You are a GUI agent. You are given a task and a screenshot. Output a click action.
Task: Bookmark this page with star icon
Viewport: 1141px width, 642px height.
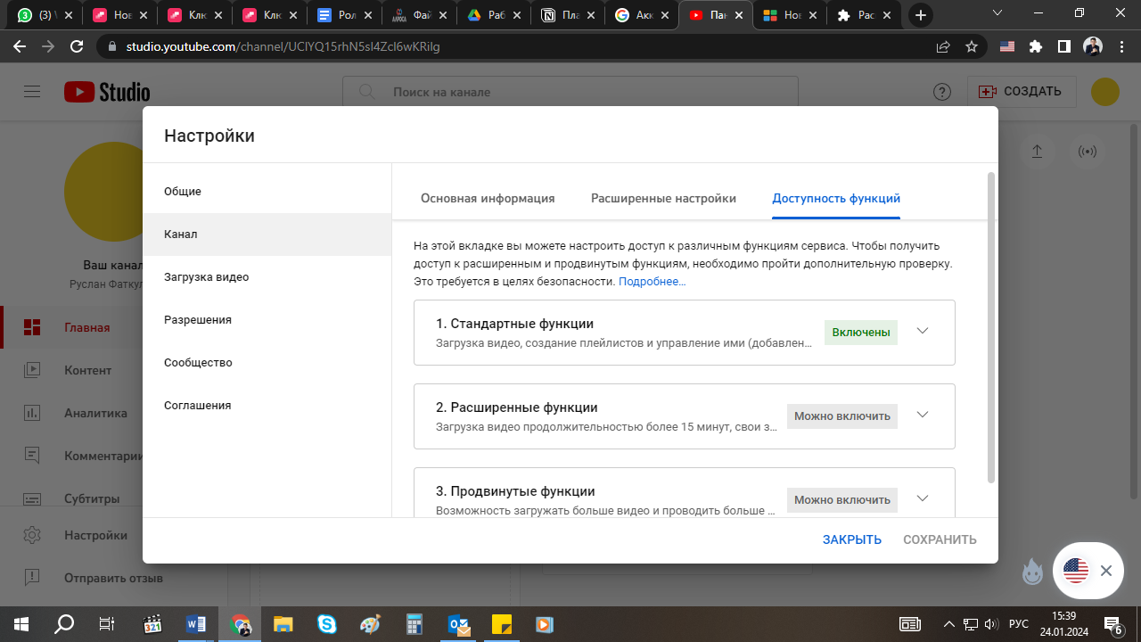tap(972, 46)
